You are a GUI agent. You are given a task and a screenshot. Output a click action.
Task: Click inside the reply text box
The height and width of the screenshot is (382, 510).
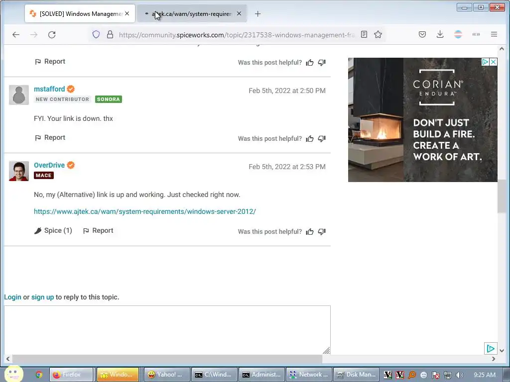pyautogui.click(x=167, y=330)
